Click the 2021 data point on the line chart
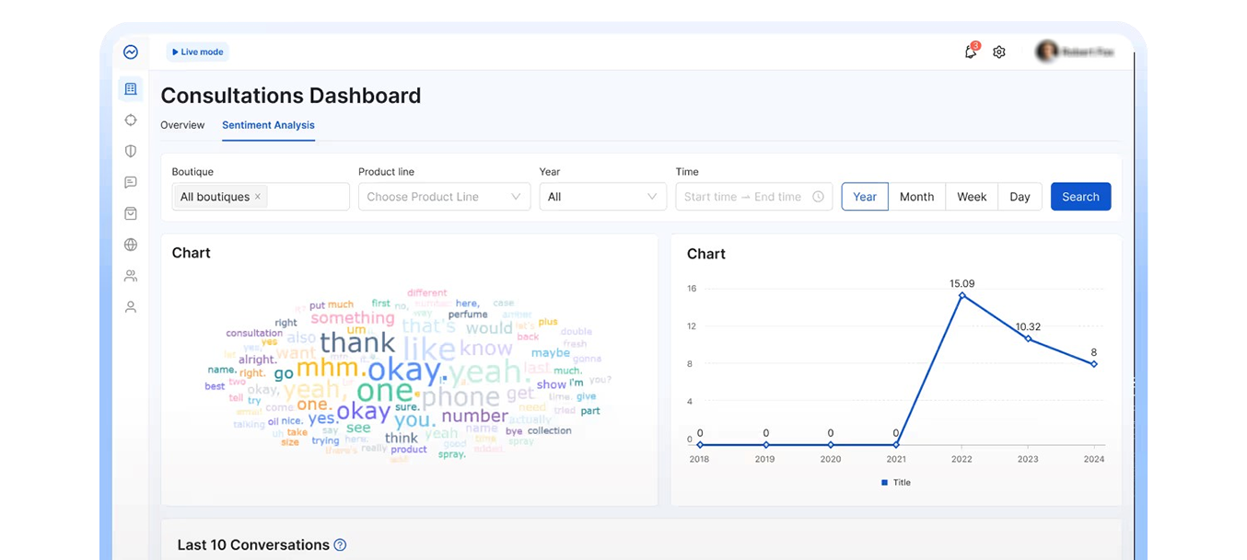1247x560 pixels. coord(896,445)
